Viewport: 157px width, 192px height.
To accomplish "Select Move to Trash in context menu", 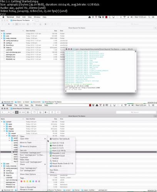I will [26, 142].
